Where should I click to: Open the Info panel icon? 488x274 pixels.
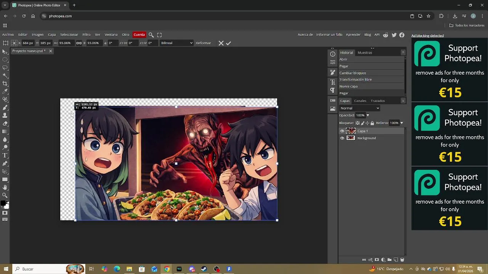[x=332, y=54]
